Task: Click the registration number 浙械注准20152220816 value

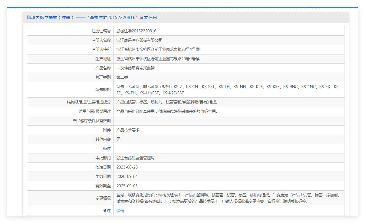Action: (136, 31)
